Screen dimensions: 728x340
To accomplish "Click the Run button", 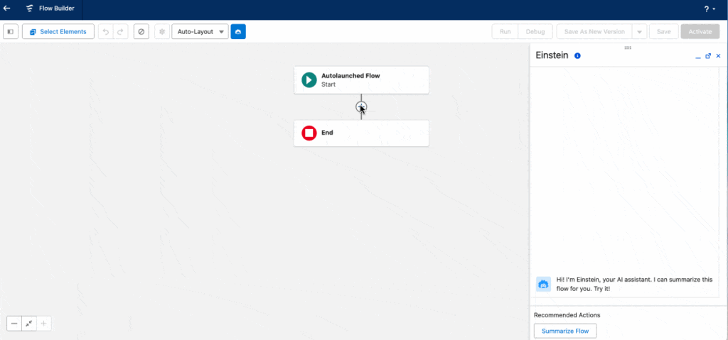I will click(505, 32).
